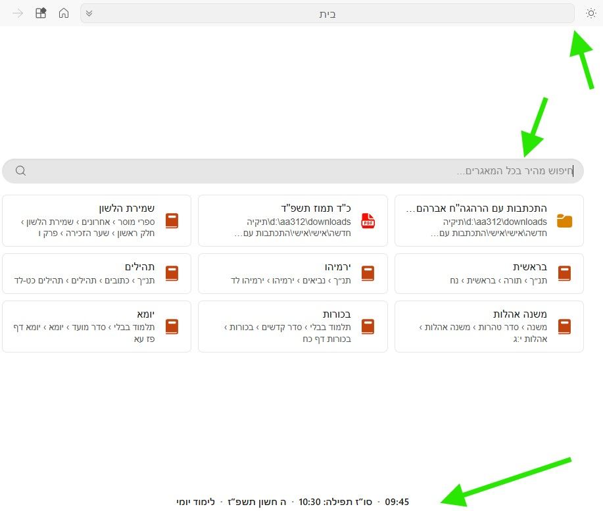Select the book icon of בכורות
Viewport: 603px width, 511px height.
[x=368, y=326]
